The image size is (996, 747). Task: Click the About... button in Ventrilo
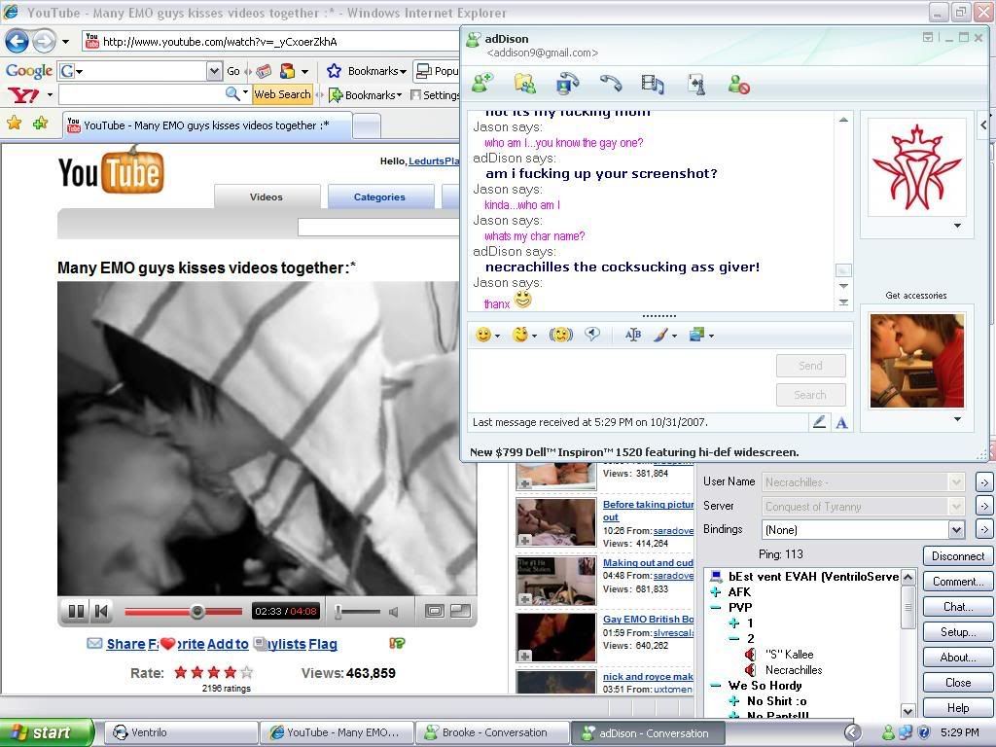click(958, 658)
